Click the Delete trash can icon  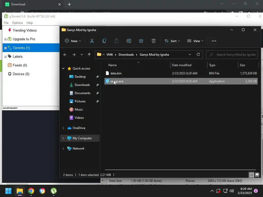(x=154, y=41)
